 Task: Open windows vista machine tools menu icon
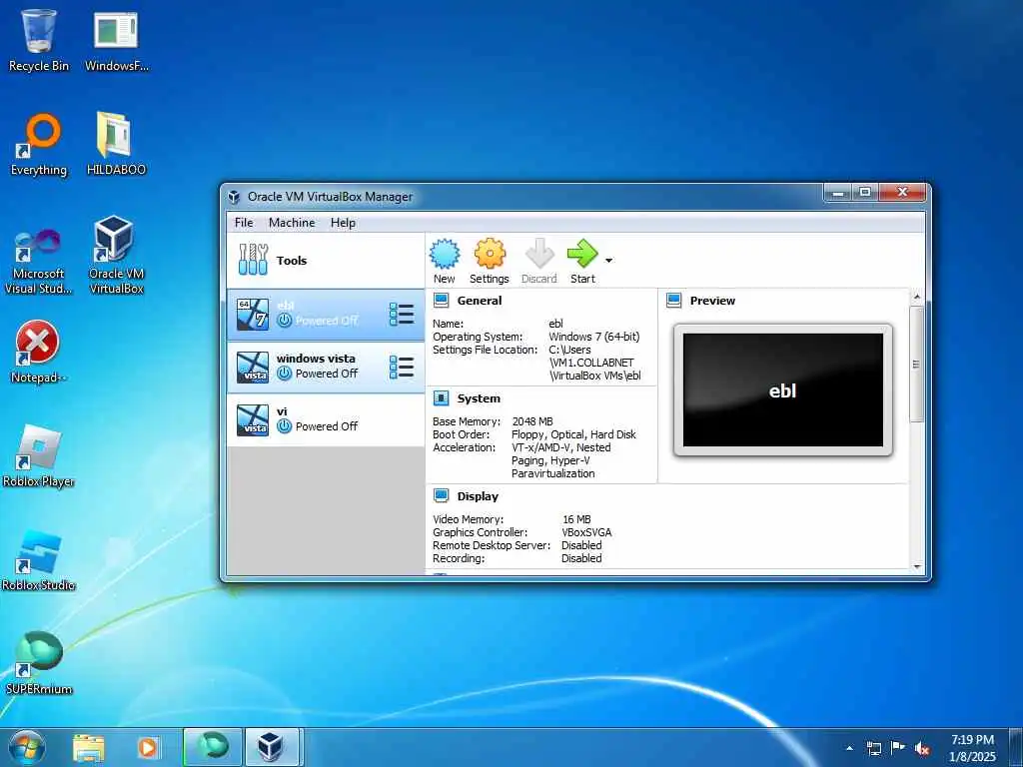[402, 368]
